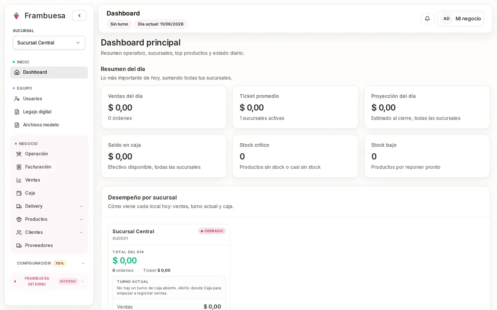Image resolution: width=497 pixels, height=310 pixels.
Task: Click the Sucursal Central branch card title
Action: point(133,231)
